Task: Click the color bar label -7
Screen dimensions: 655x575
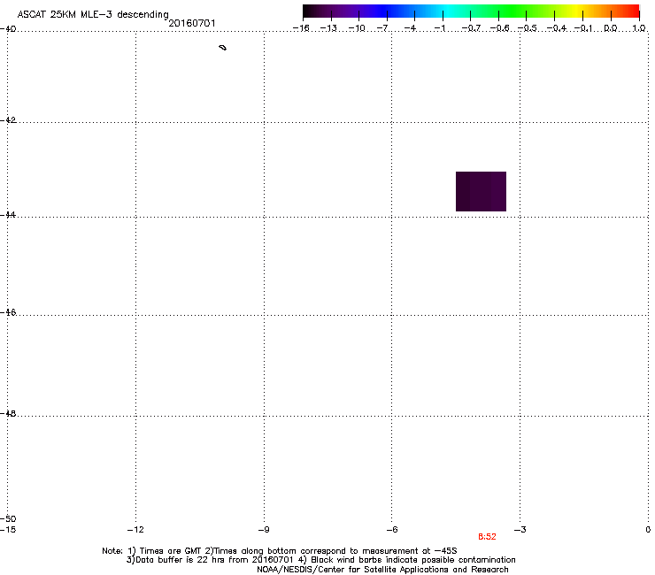Action: [x=382, y=28]
